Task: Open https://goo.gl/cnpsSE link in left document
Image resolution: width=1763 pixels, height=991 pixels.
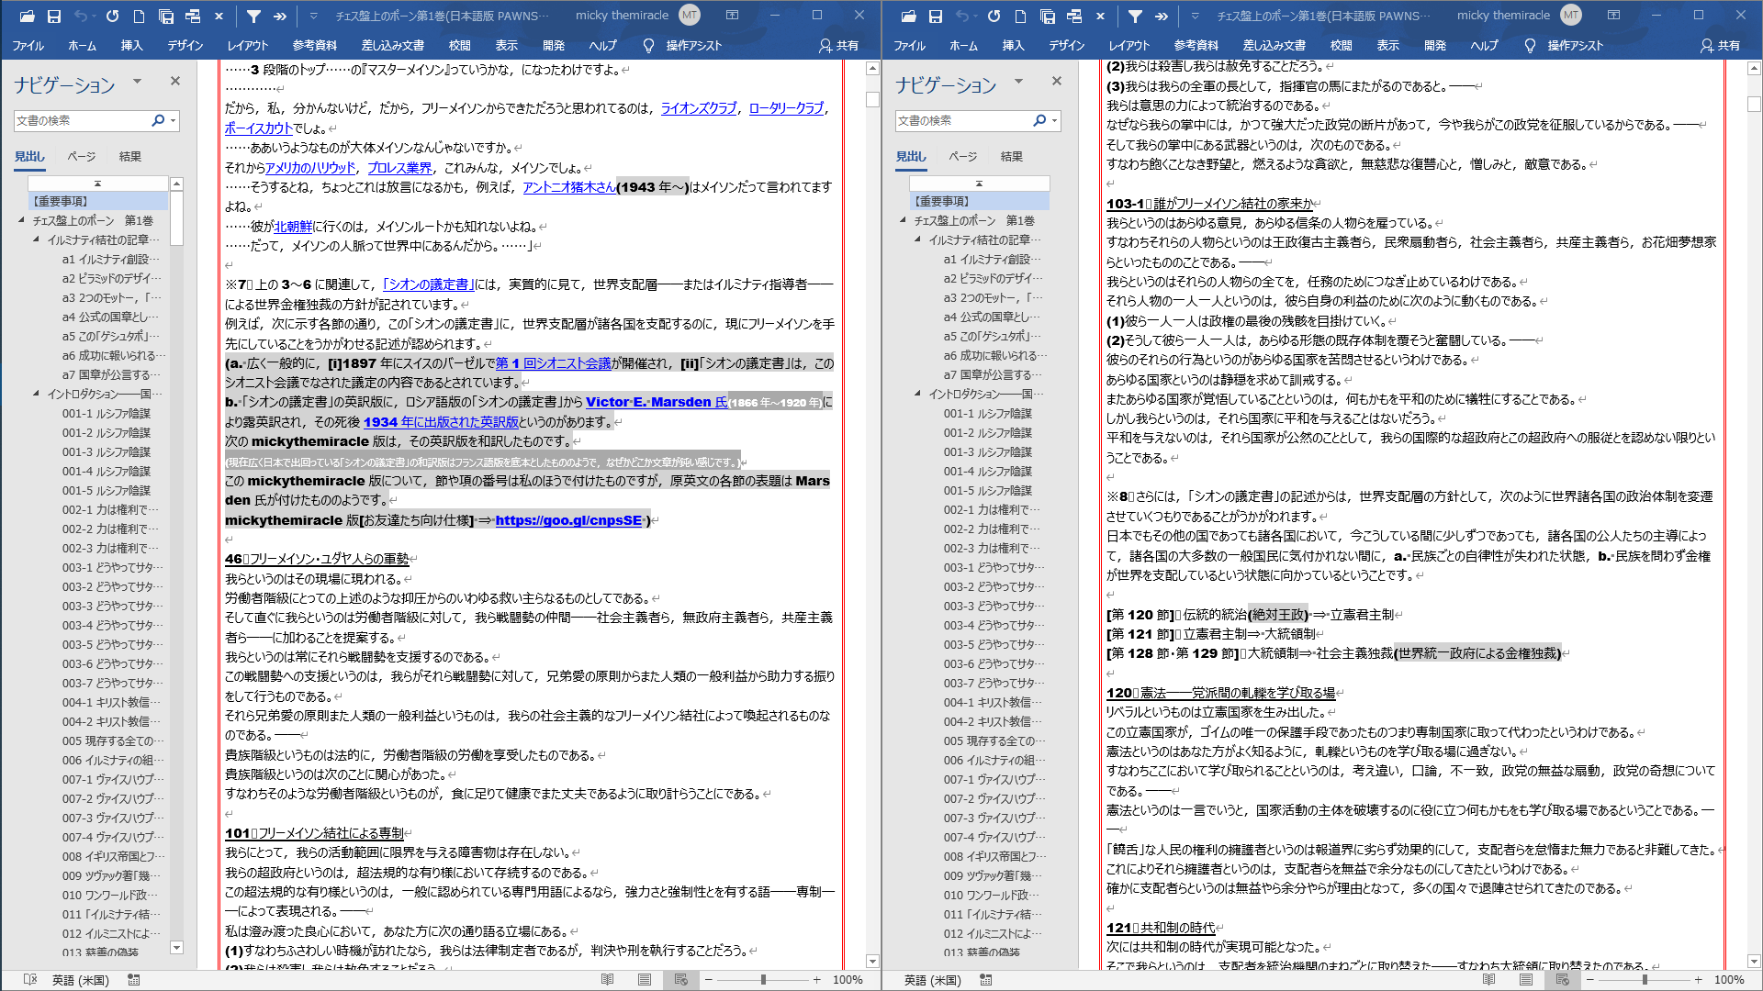Action: 568,520
